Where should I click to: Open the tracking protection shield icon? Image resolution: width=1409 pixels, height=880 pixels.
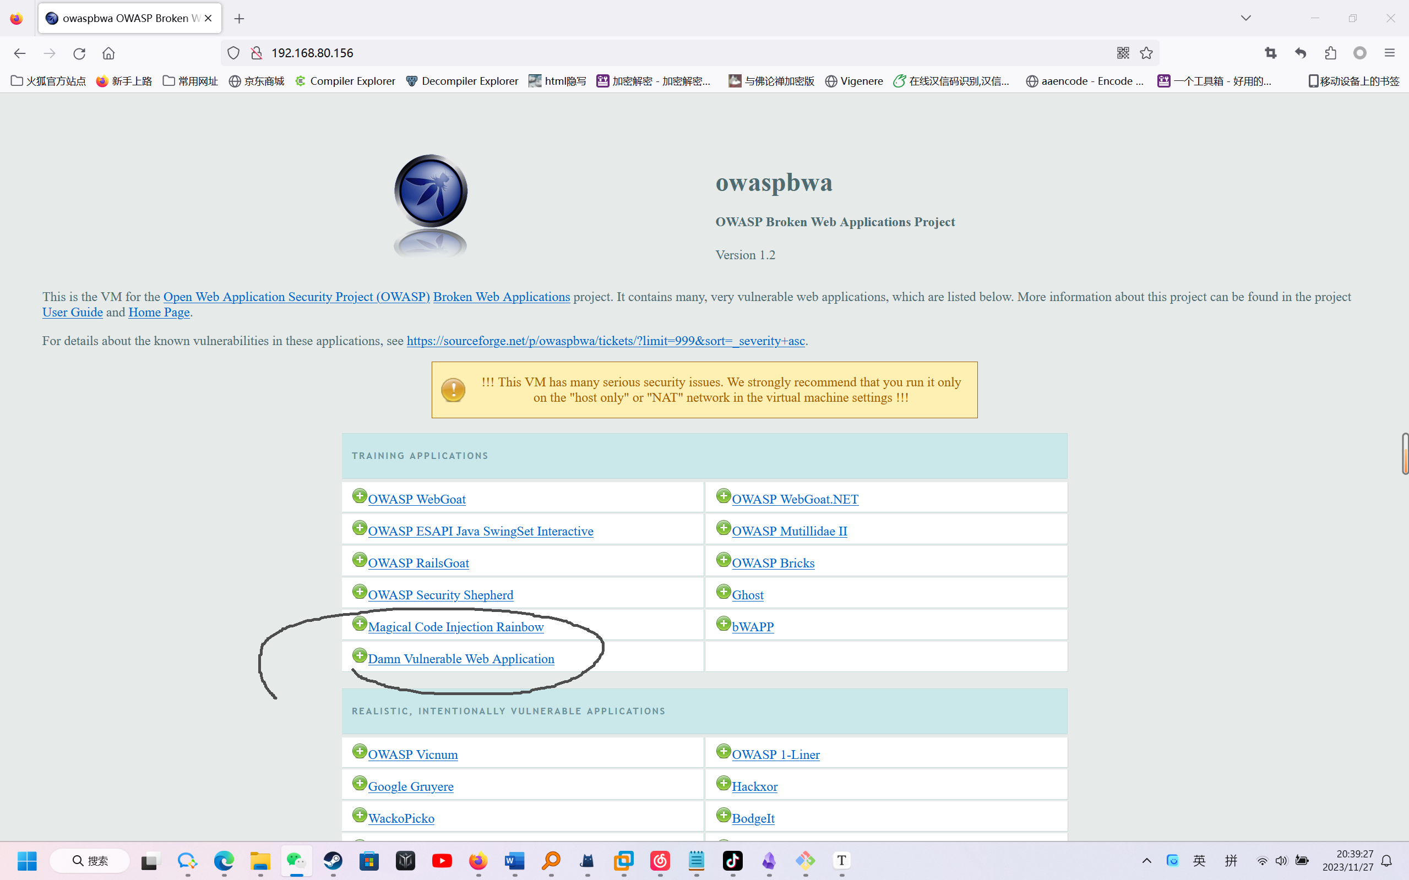pyautogui.click(x=233, y=53)
